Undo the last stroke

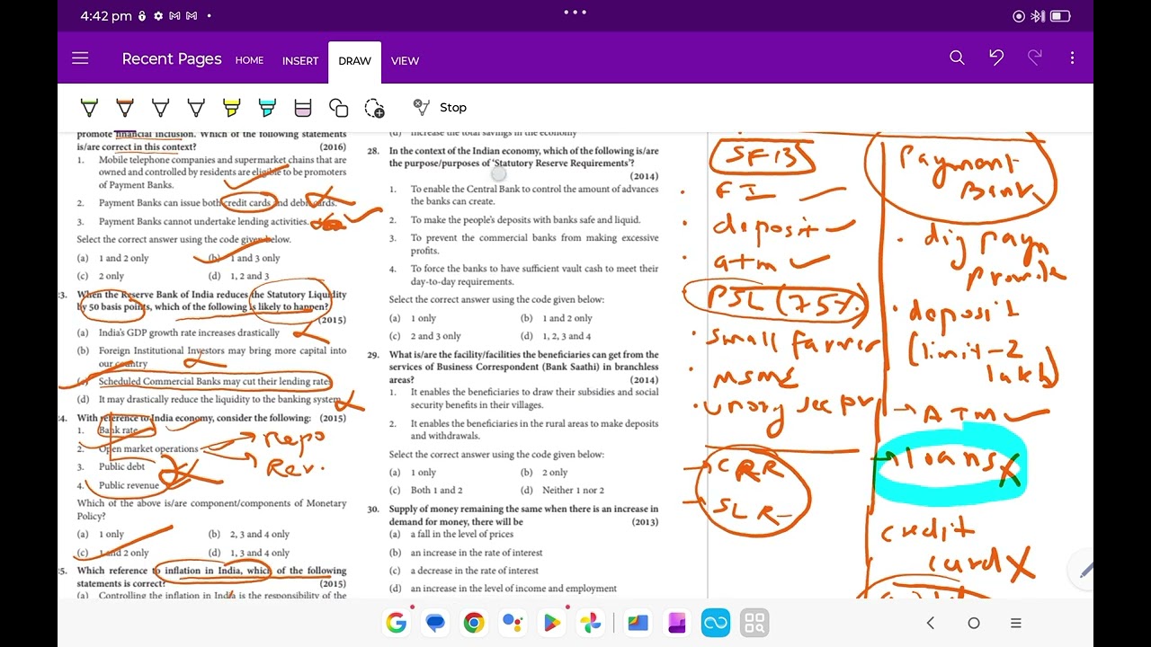click(996, 58)
